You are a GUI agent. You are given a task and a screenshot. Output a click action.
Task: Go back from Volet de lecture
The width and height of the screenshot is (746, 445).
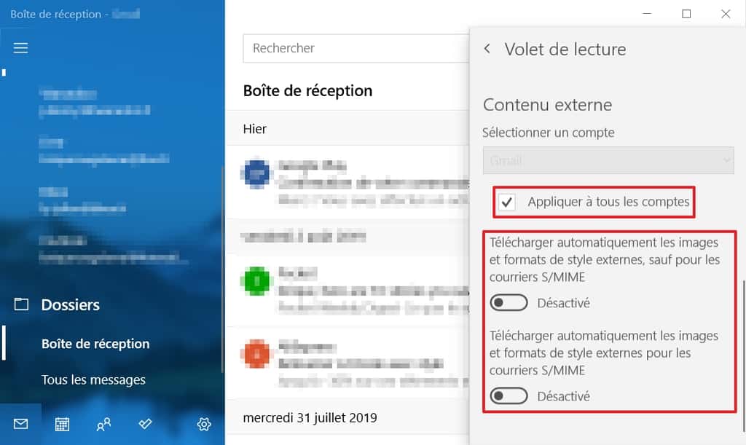pos(487,49)
